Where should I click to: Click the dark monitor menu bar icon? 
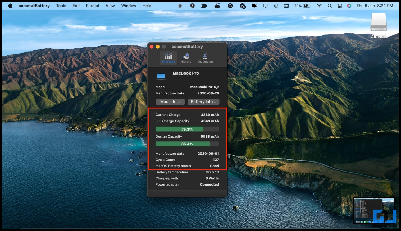tap(254, 6)
